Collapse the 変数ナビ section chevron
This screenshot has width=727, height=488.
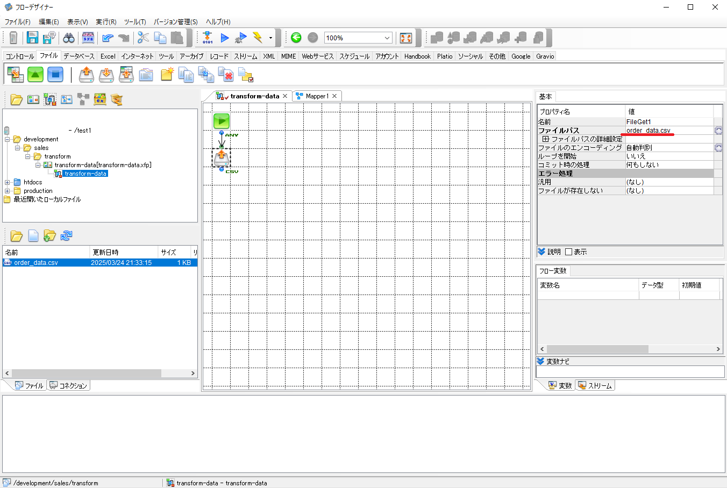(x=540, y=361)
